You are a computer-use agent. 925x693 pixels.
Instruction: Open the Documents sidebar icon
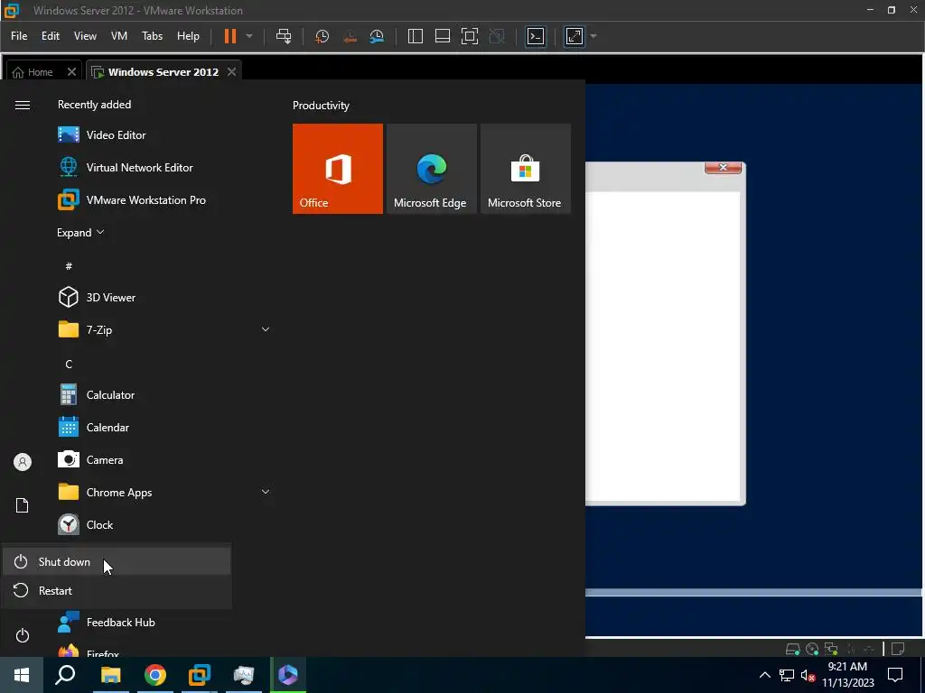(x=23, y=505)
